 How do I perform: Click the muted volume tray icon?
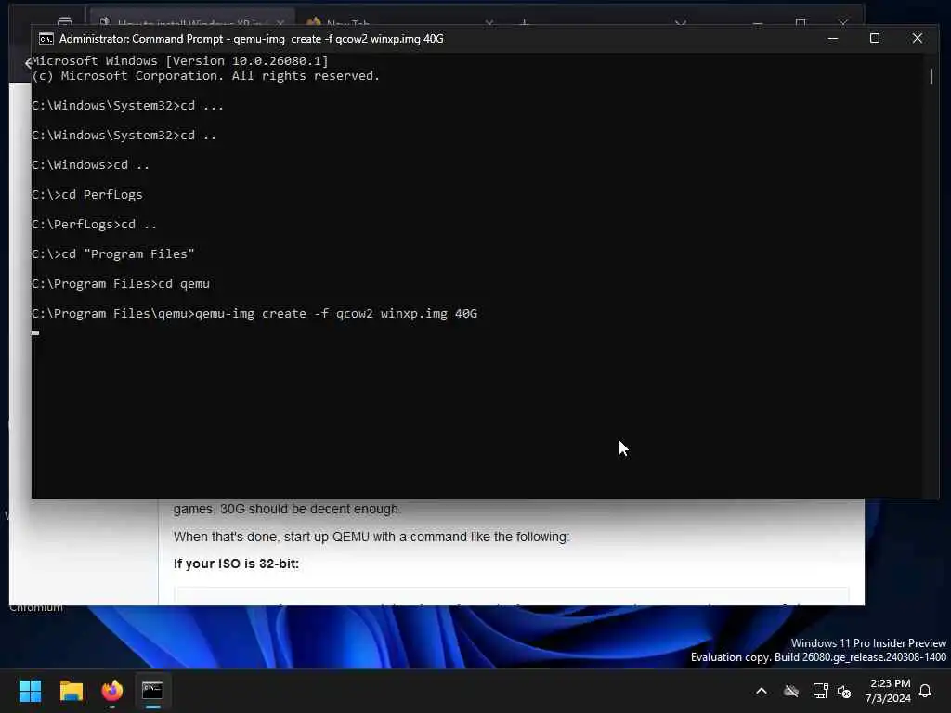click(844, 691)
